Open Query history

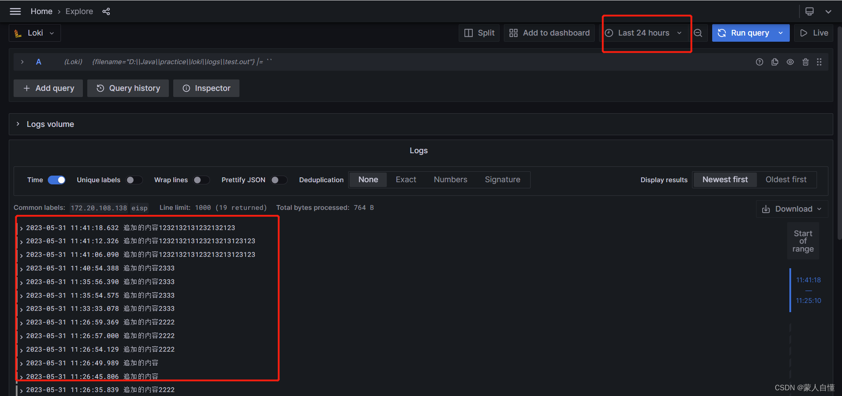click(x=128, y=88)
